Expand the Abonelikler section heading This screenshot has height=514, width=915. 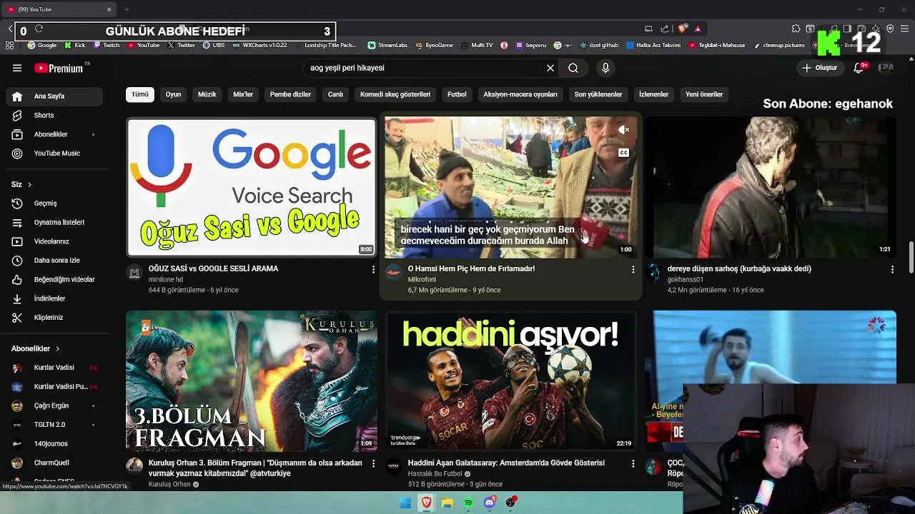(x=35, y=348)
